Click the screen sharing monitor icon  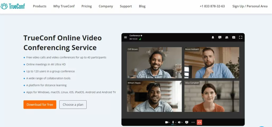[187, 122]
